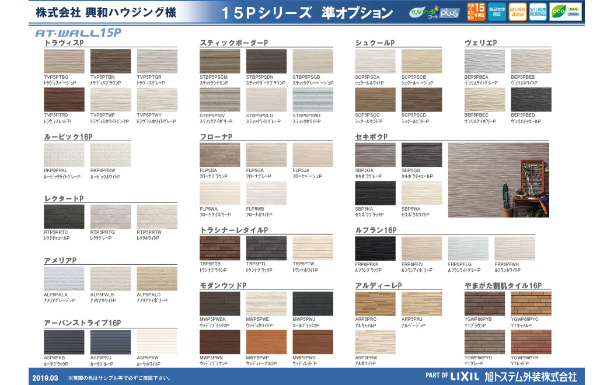Image resolution: width=614 pixels, height=385 pixels.
Task: Pick the FLP5BA フローナブラウンP swatch
Action: pos(219,155)
